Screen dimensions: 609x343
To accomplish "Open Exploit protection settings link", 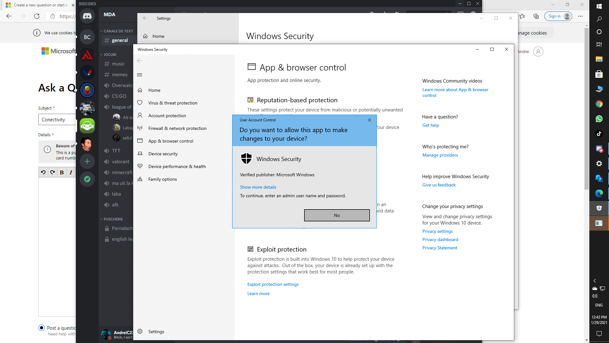I will (x=273, y=284).
